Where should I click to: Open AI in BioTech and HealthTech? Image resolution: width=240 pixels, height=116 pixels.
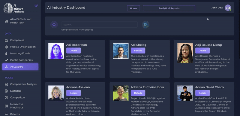[x=20, y=21]
